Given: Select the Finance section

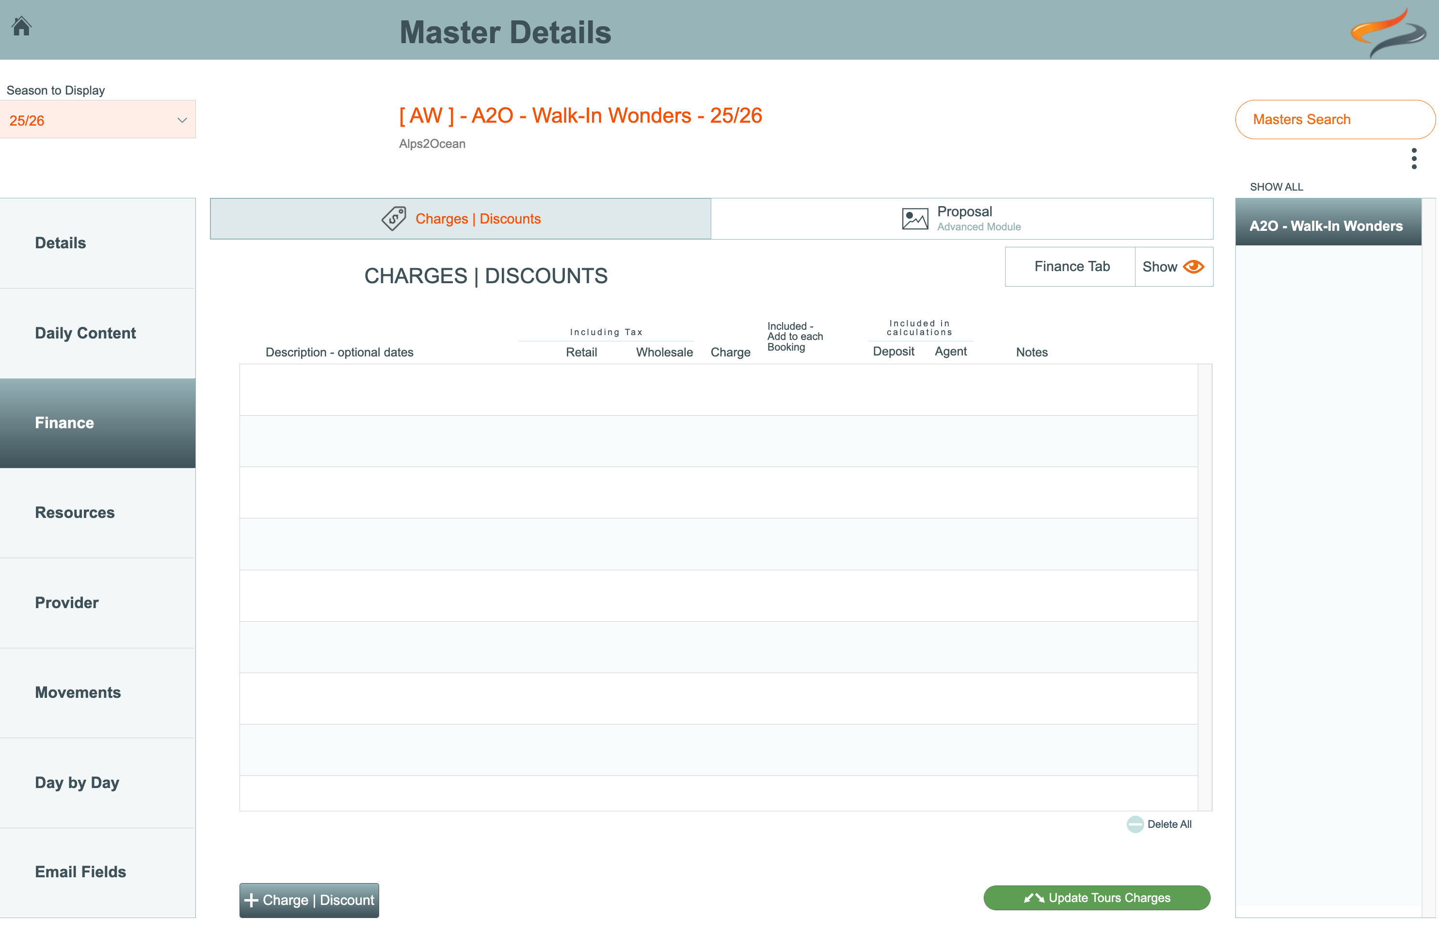Looking at the screenshot, I should [x=98, y=423].
